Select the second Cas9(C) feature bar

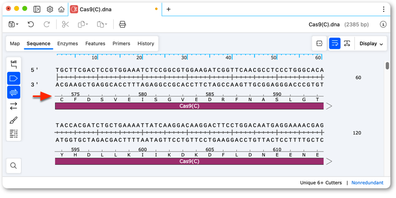(x=189, y=161)
